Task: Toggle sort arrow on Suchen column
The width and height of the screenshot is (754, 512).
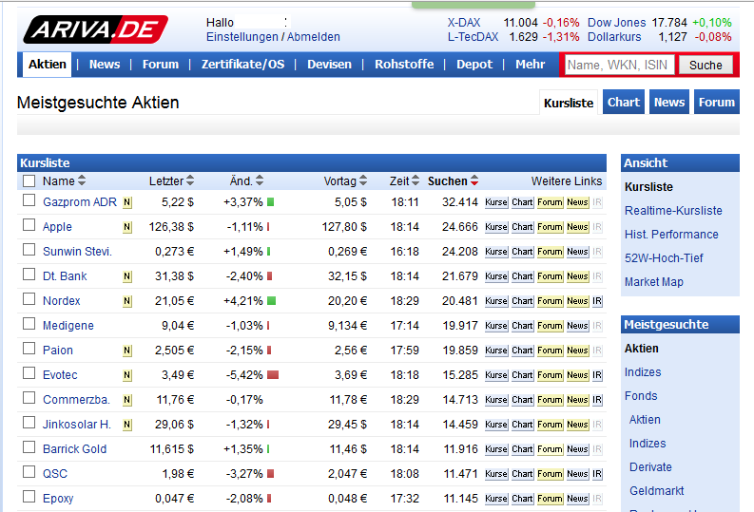Action: (474, 180)
